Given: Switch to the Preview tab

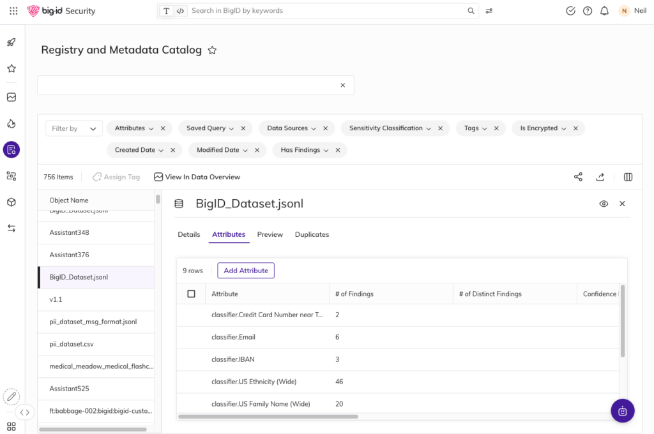Looking at the screenshot, I should click(x=270, y=235).
